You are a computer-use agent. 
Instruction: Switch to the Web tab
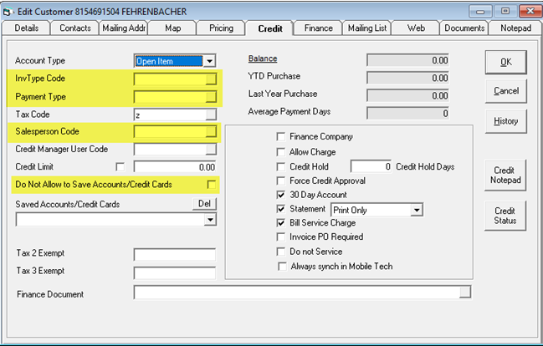416,28
